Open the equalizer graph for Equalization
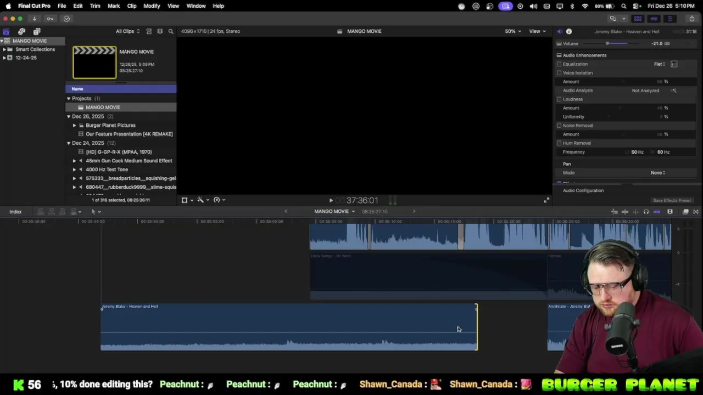Screen dimensions: 703x395 pyautogui.click(x=674, y=64)
